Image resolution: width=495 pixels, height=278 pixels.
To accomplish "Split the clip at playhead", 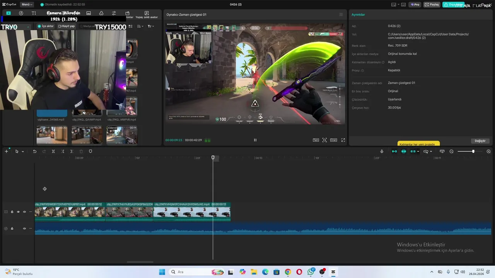I will point(53,151).
